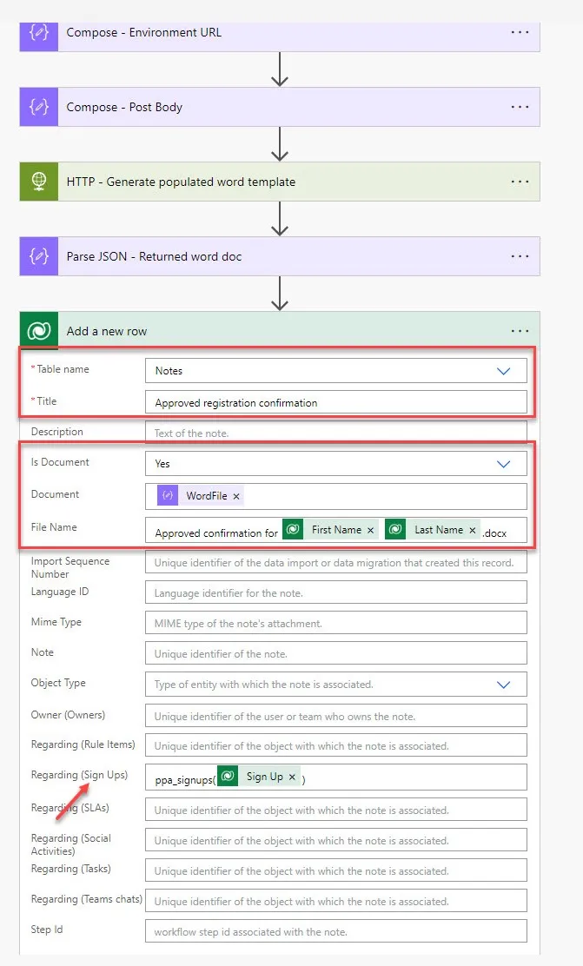This screenshot has height=966, width=583.
Task: Select the WordFile token text
Action: coord(207,496)
